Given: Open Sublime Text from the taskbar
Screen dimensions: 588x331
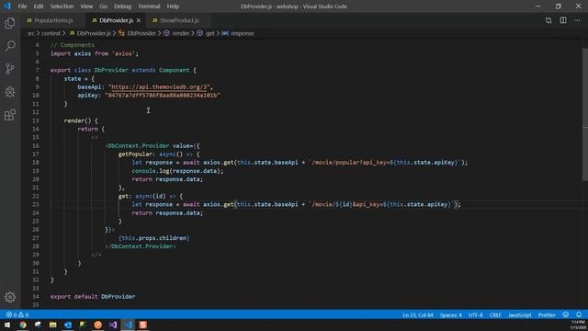Looking at the screenshot, I should 143,325.
